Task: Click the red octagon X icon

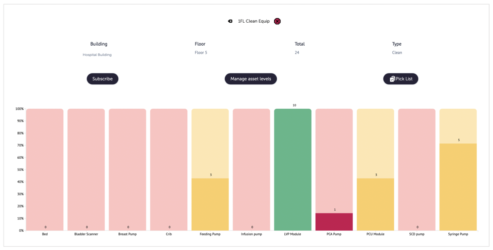Action: click(277, 21)
